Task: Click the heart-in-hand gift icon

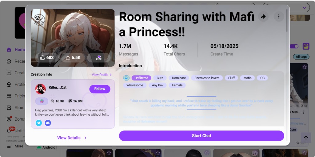Action: point(99,58)
